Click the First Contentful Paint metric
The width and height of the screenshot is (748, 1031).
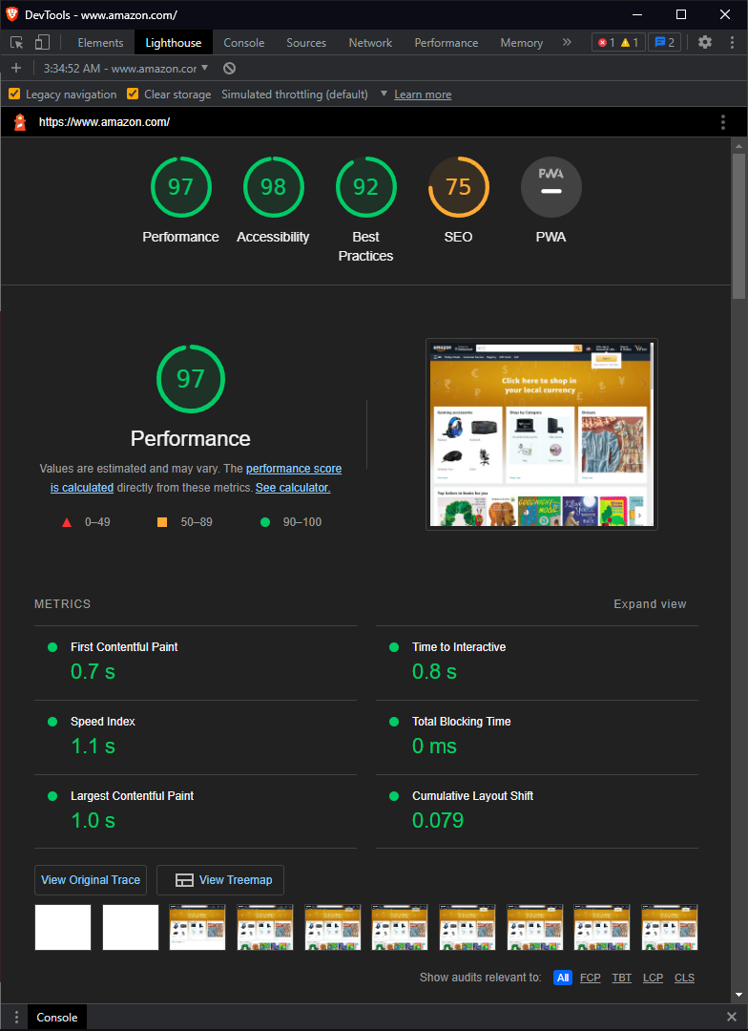click(196, 663)
